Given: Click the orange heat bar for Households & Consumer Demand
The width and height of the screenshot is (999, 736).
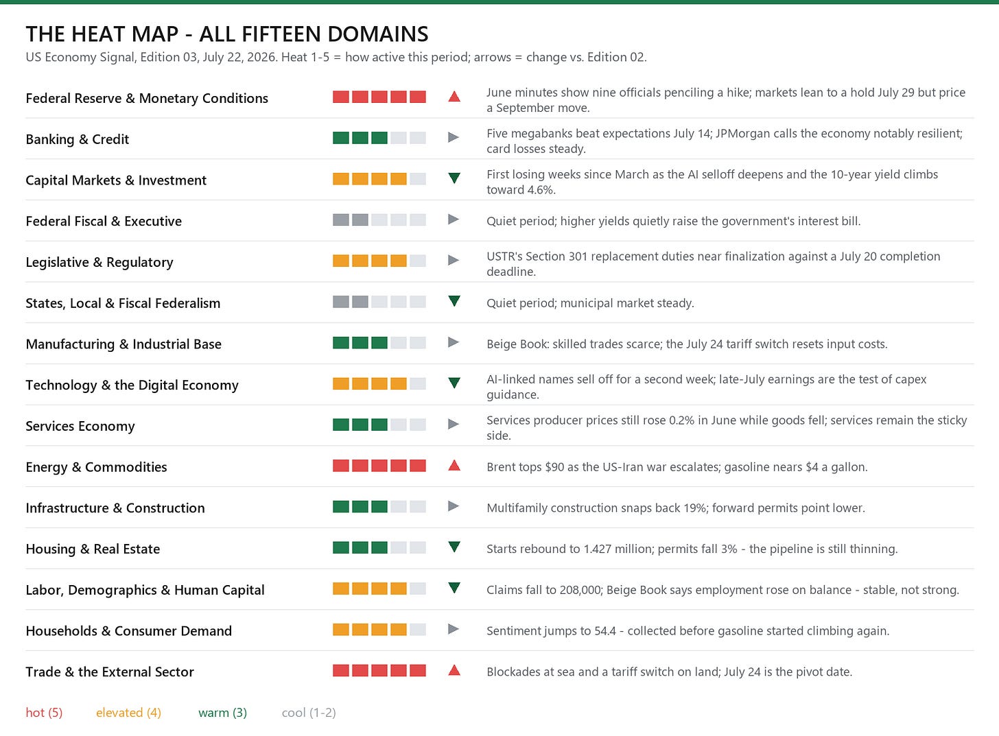Looking at the screenshot, I should [x=379, y=630].
